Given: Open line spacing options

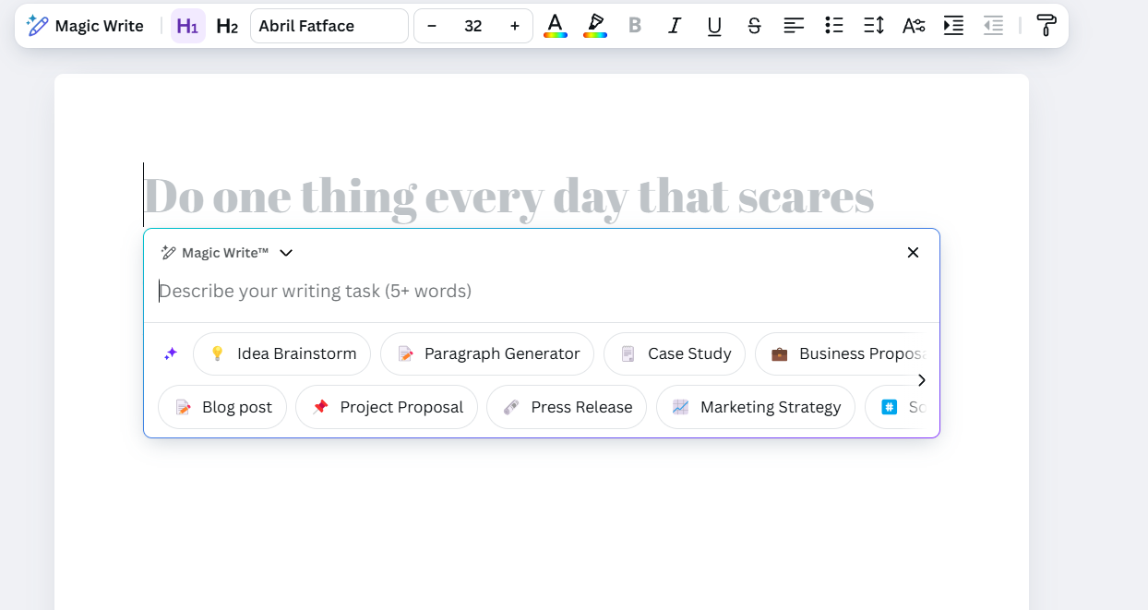Looking at the screenshot, I should (874, 26).
